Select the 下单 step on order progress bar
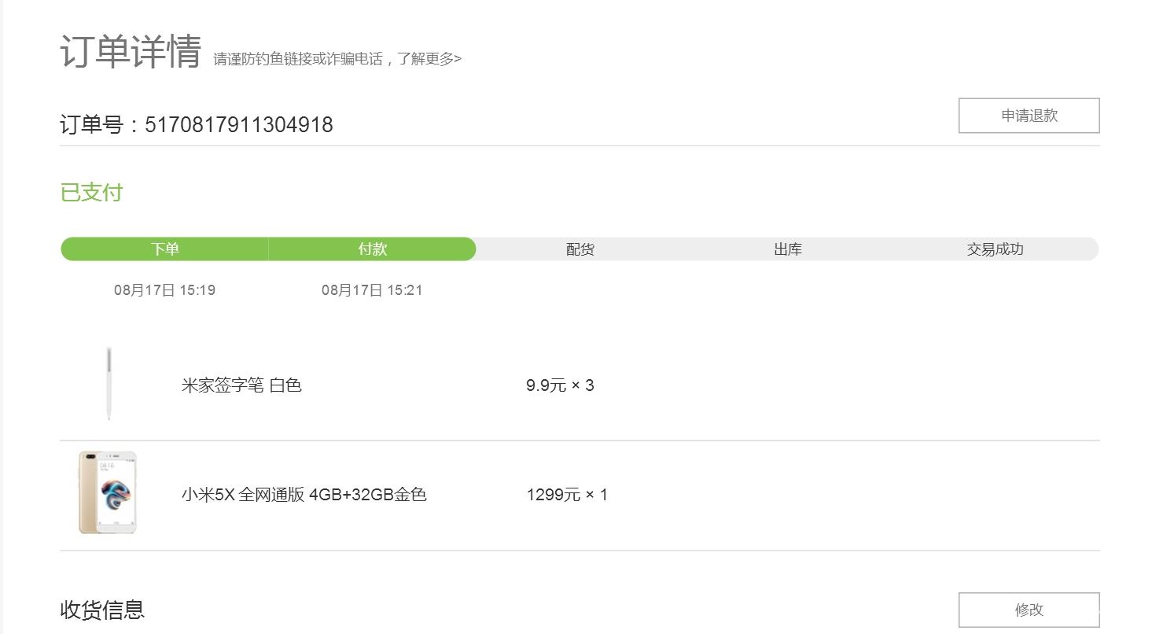Viewport: 1152px width, 634px height. point(164,249)
